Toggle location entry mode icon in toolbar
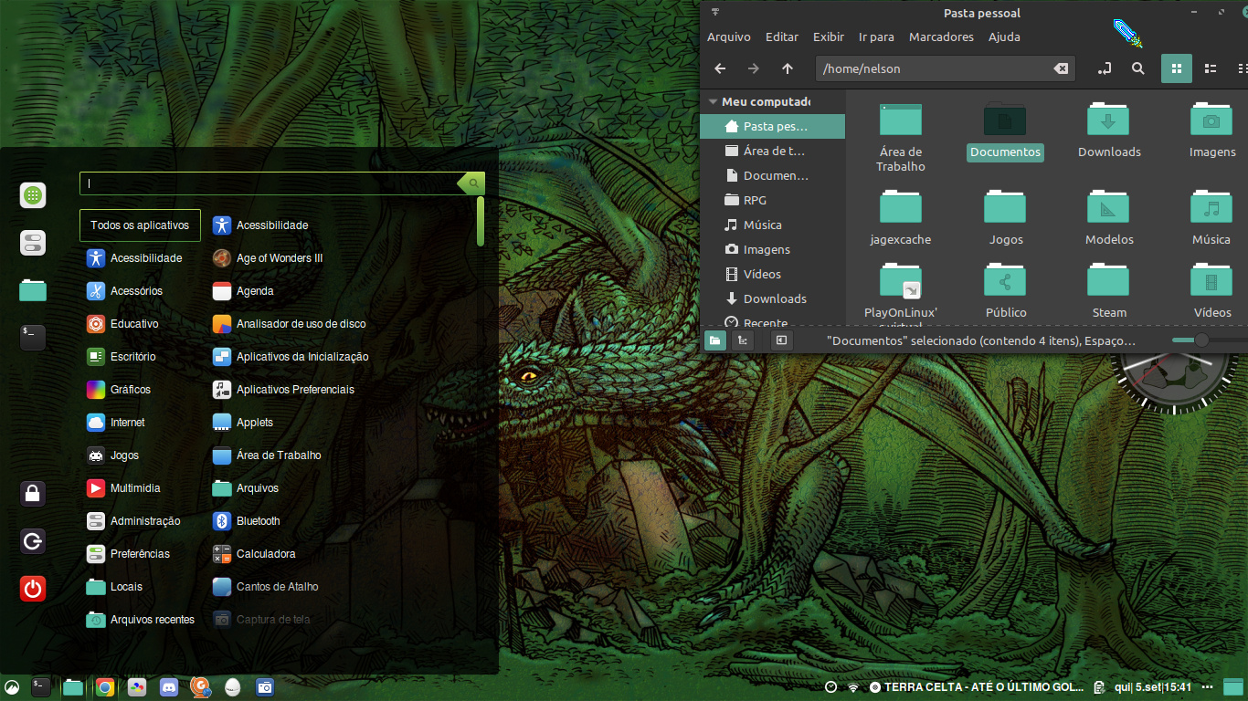This screenshot has height=701, width=1248. (1104, 68)
